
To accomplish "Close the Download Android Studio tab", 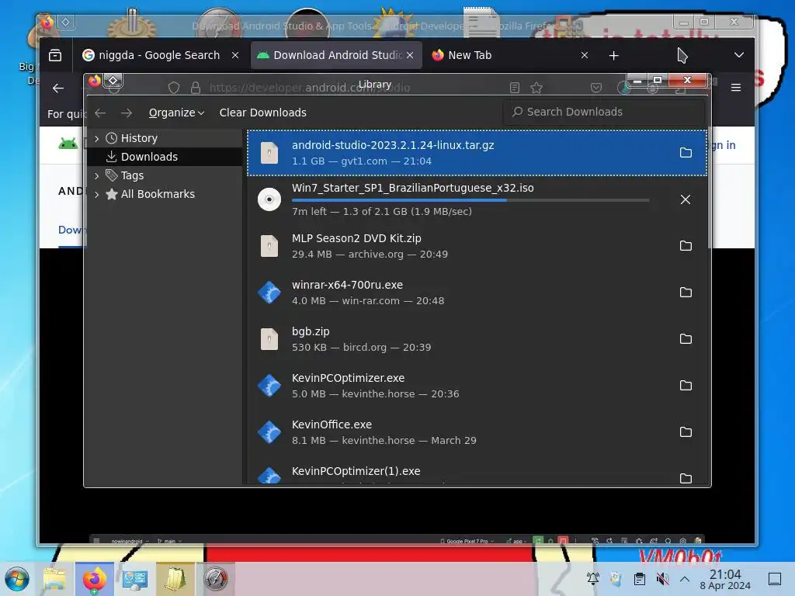I will coord(410,55).
